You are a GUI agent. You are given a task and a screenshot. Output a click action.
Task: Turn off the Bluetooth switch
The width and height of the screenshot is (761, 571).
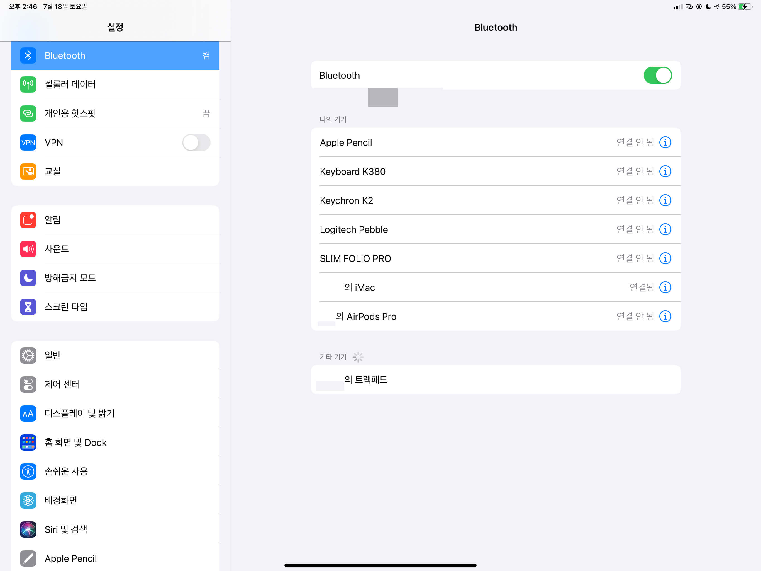pyautogui.click(x=657, y=76)
